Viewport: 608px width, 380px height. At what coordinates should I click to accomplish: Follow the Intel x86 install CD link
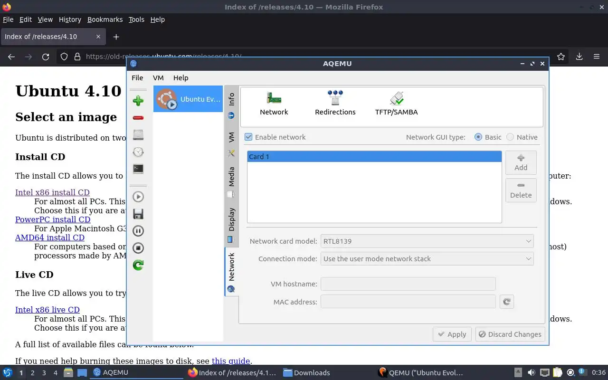click(x=52, y=192)
